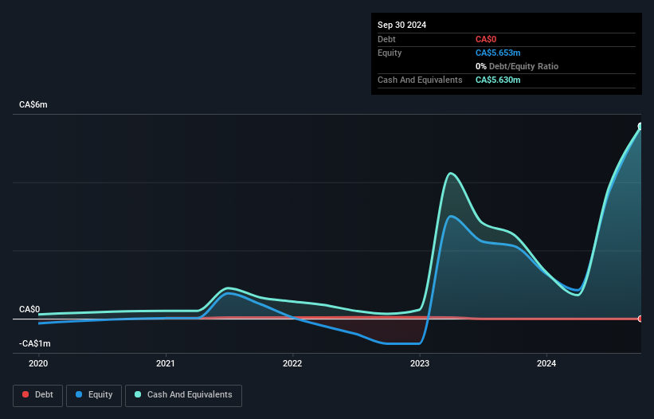Viewport: 654px width, 419px height.
Task: Click the Equity tooltip row label
Action: coord(390,53)
